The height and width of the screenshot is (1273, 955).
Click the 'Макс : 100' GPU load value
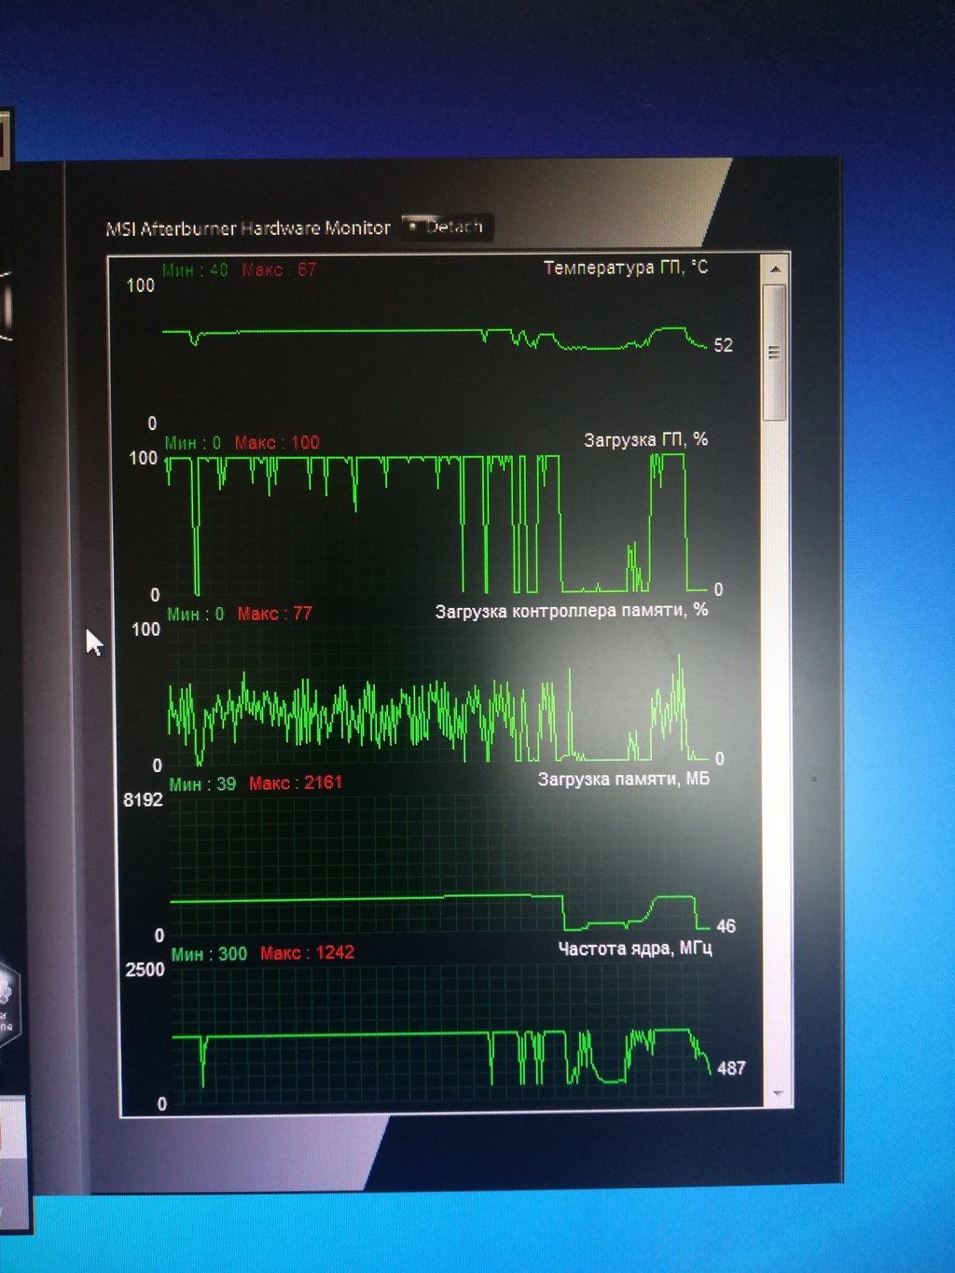[277, 443]
